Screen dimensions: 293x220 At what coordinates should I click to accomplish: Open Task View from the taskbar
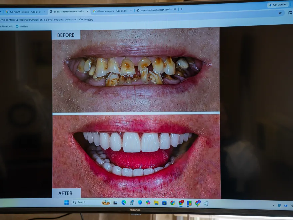115,203
